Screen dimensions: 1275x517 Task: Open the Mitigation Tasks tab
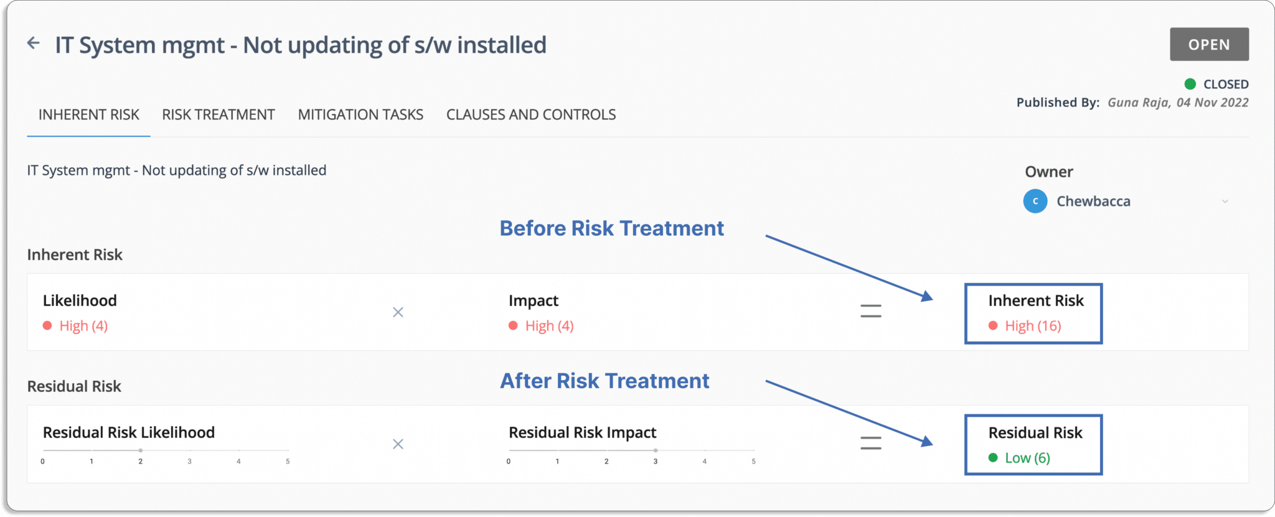point(360,114)
